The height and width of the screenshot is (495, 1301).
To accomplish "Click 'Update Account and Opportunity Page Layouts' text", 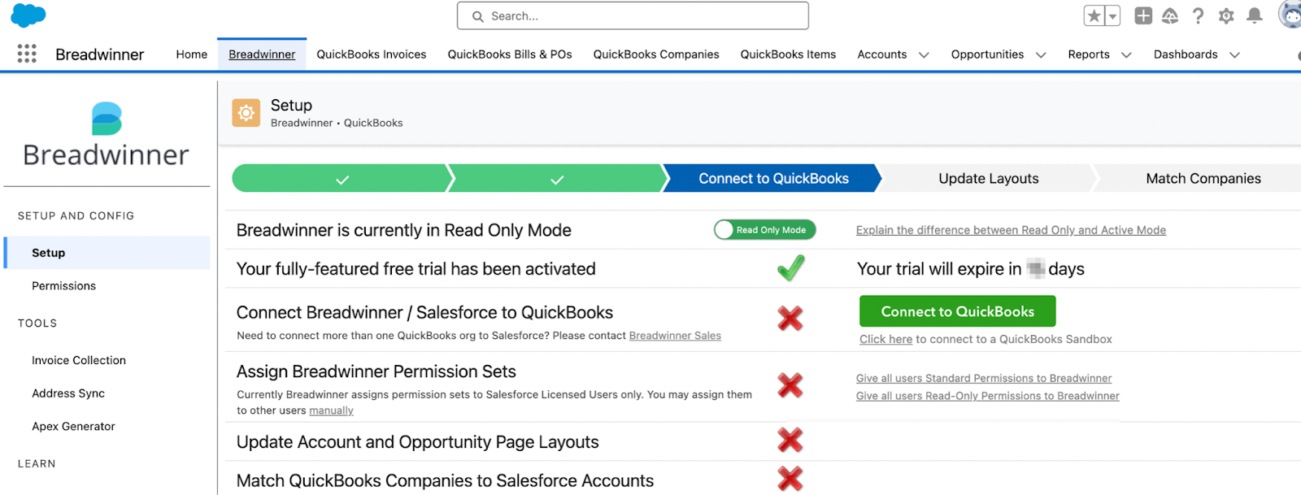I will point(418,442).
